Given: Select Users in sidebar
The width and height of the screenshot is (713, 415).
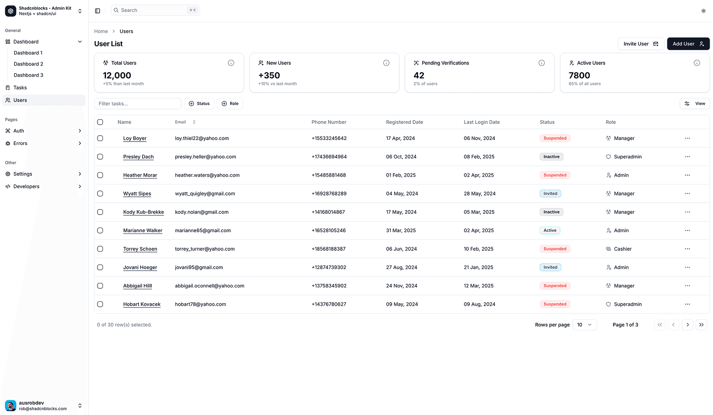Looking at the screenshot, I should click(x=44, y=100).
